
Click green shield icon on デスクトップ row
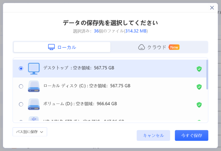199,69
